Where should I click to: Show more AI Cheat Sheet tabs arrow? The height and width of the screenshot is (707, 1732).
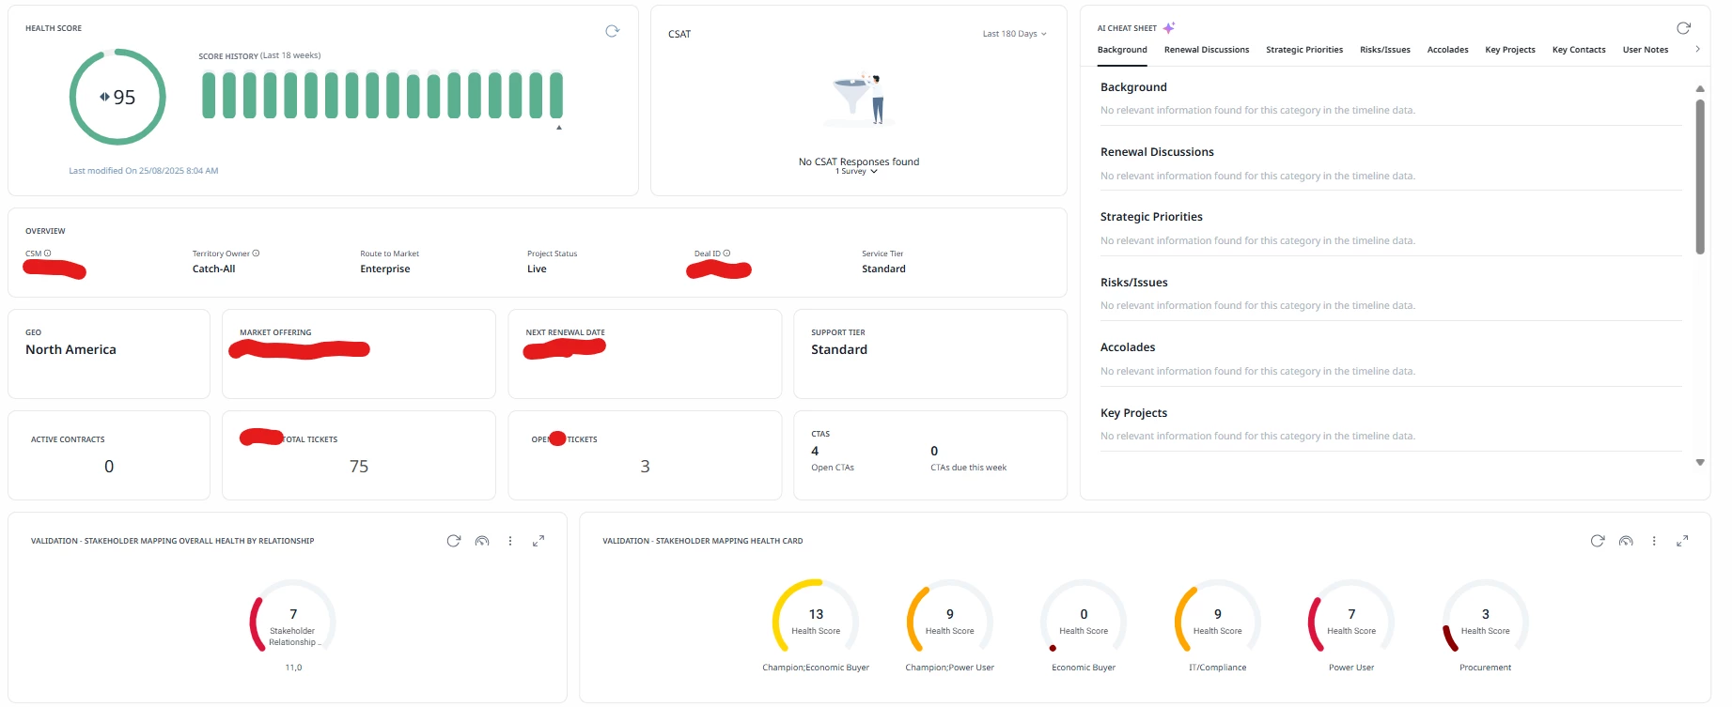[1697, 49]
